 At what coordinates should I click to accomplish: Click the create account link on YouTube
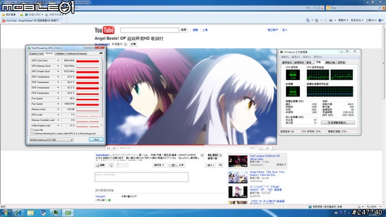[273, 30]
